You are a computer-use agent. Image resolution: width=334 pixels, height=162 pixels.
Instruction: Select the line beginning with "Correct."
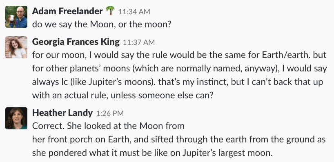(x=108, y=126)
